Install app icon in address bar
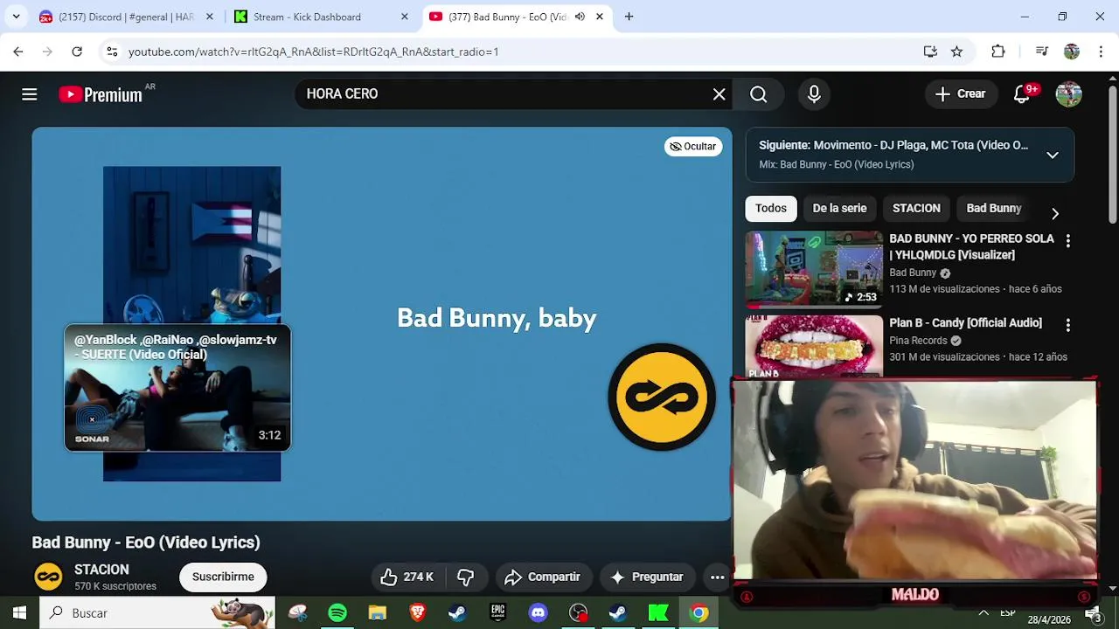 (x=930, y=52)
